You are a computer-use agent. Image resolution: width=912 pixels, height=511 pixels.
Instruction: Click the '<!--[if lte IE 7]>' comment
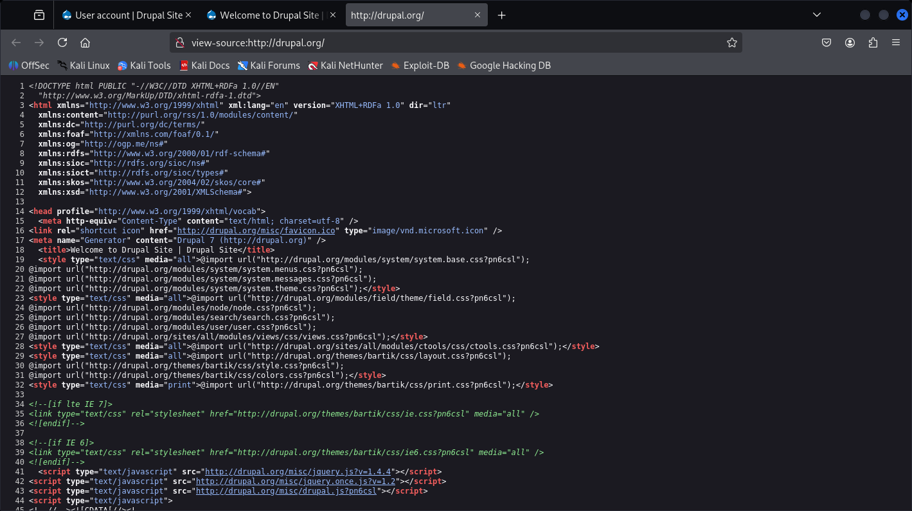click(71, 404)
